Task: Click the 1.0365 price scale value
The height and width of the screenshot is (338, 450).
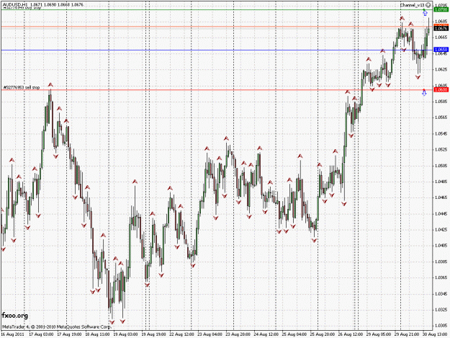Action: 441,277
